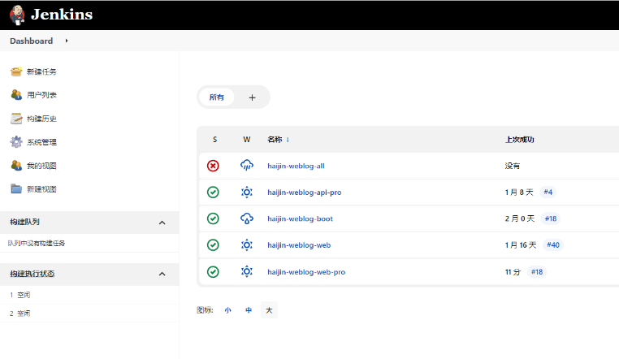The width and height of the screenshot is (619, 359).
Task: Open 系统管理 link
Action: (41, 142)
